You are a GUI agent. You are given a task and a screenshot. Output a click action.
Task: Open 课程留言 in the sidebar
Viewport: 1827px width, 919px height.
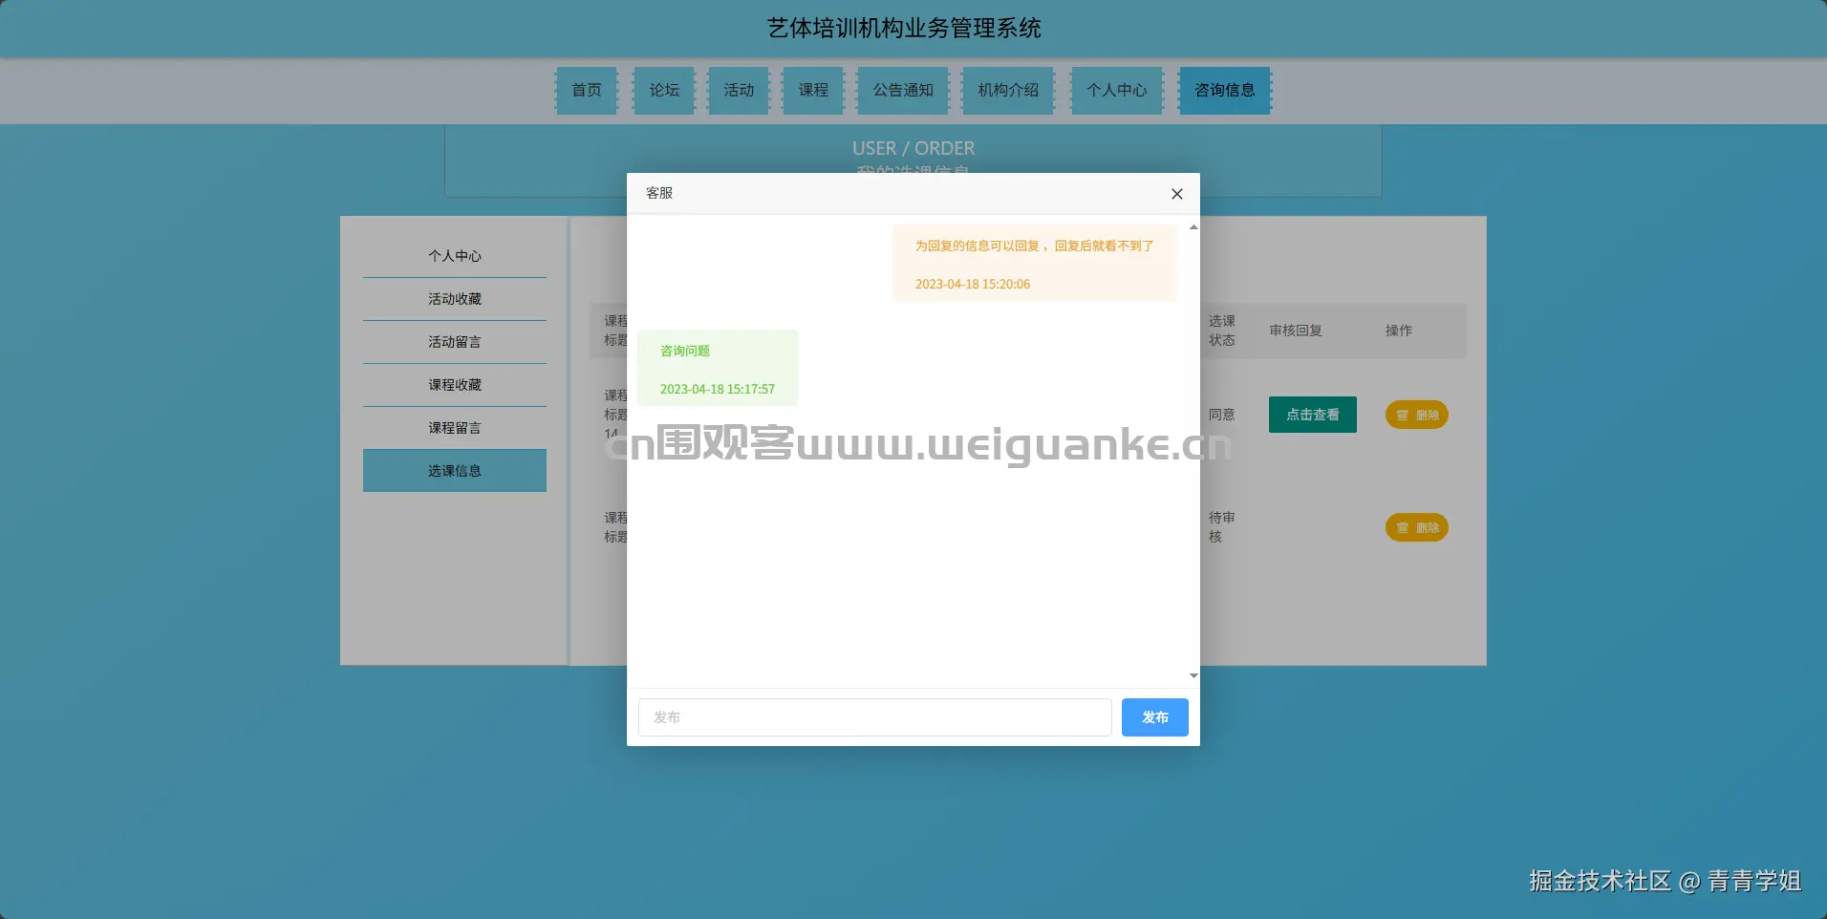[455, 428]
